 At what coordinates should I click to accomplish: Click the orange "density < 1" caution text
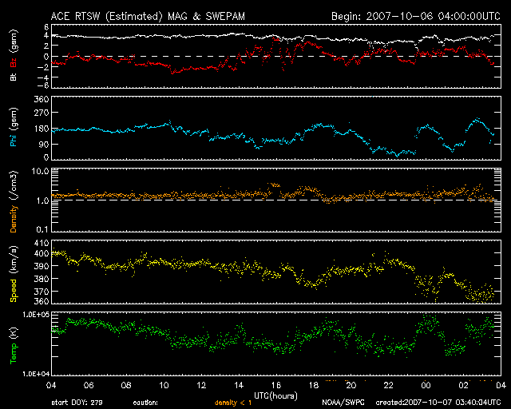[233, 403]
